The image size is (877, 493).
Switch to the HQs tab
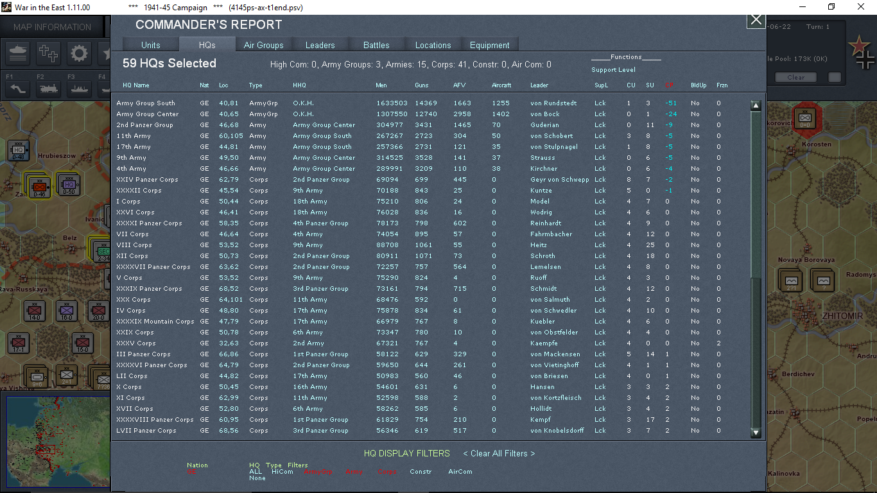[207, 45]
